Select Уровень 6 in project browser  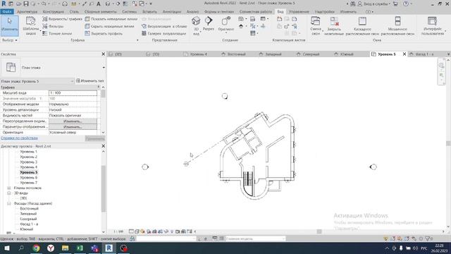point(28,177)
